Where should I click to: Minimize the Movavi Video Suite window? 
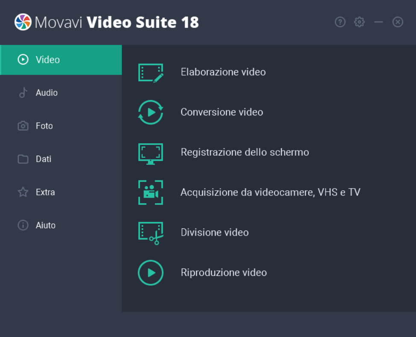[378, 22]
